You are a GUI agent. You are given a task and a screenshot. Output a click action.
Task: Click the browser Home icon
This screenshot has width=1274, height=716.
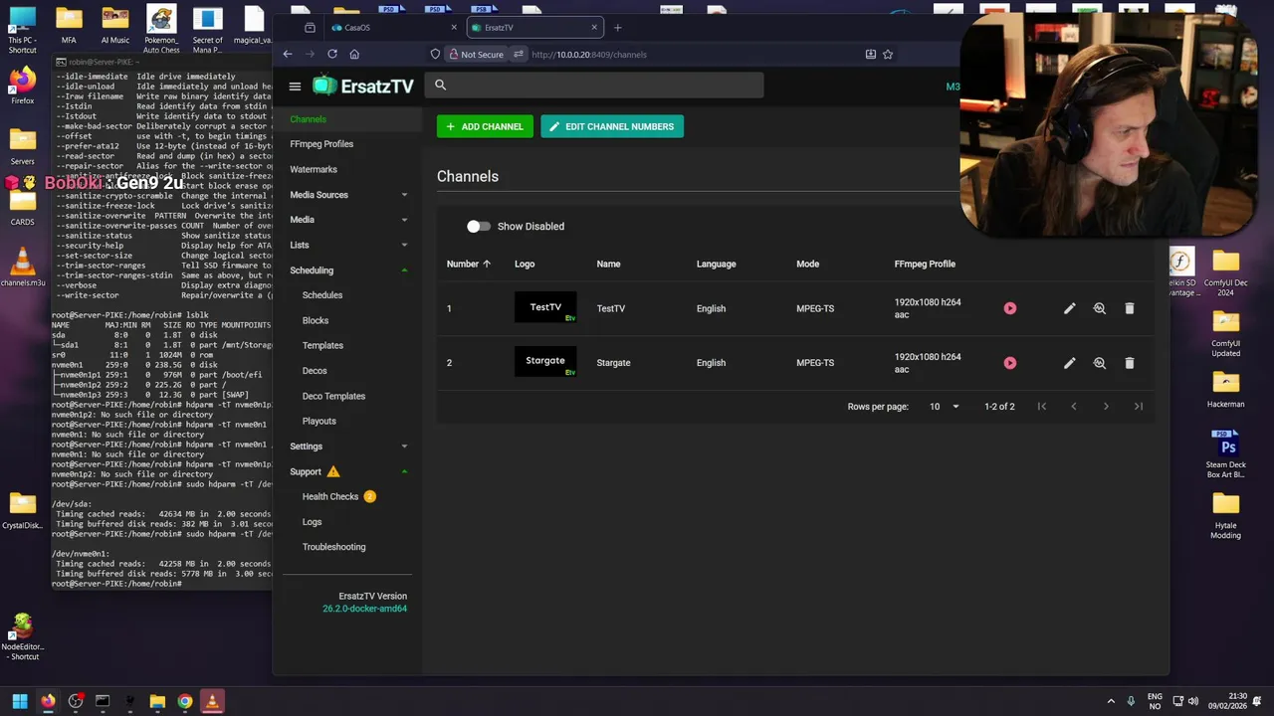coord(354,54)
